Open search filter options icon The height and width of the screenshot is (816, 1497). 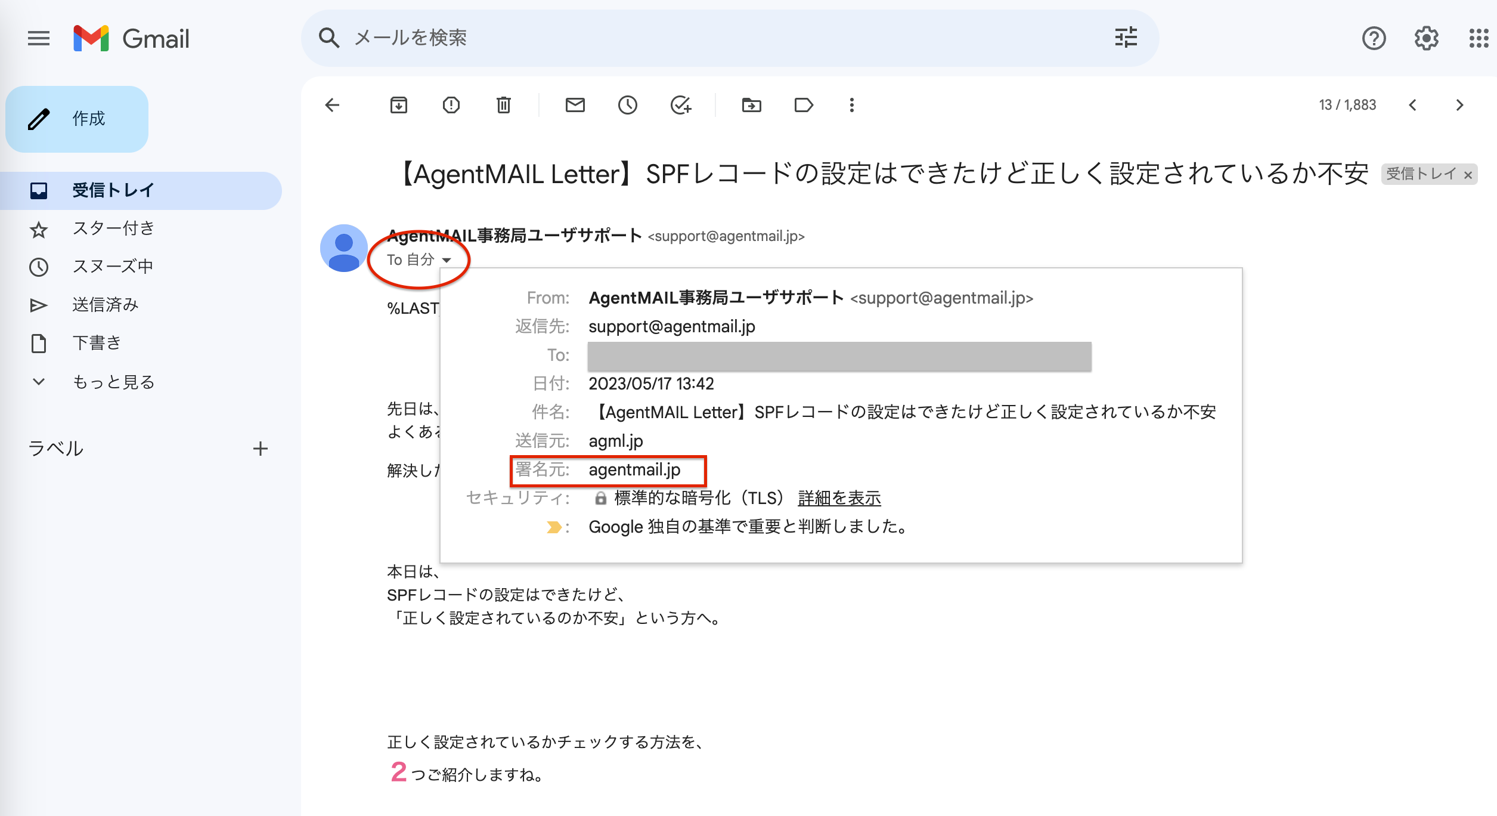point(1126,38)
